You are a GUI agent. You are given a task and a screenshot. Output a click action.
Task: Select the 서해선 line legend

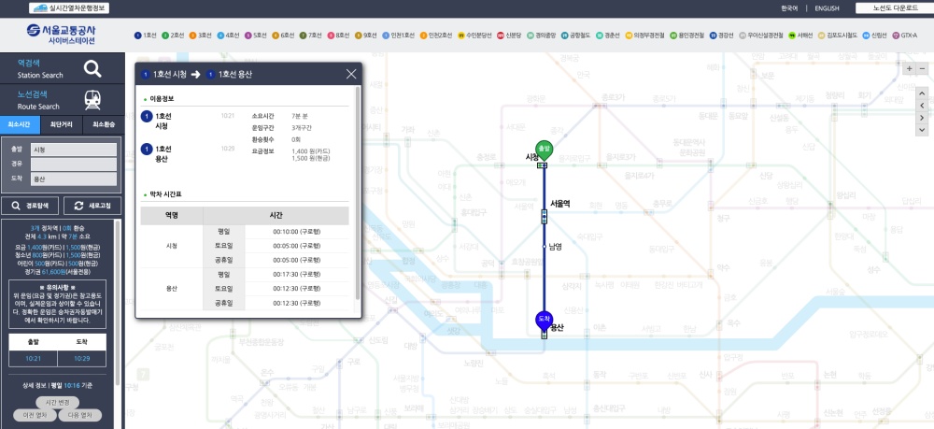click(x=801, y=36)
